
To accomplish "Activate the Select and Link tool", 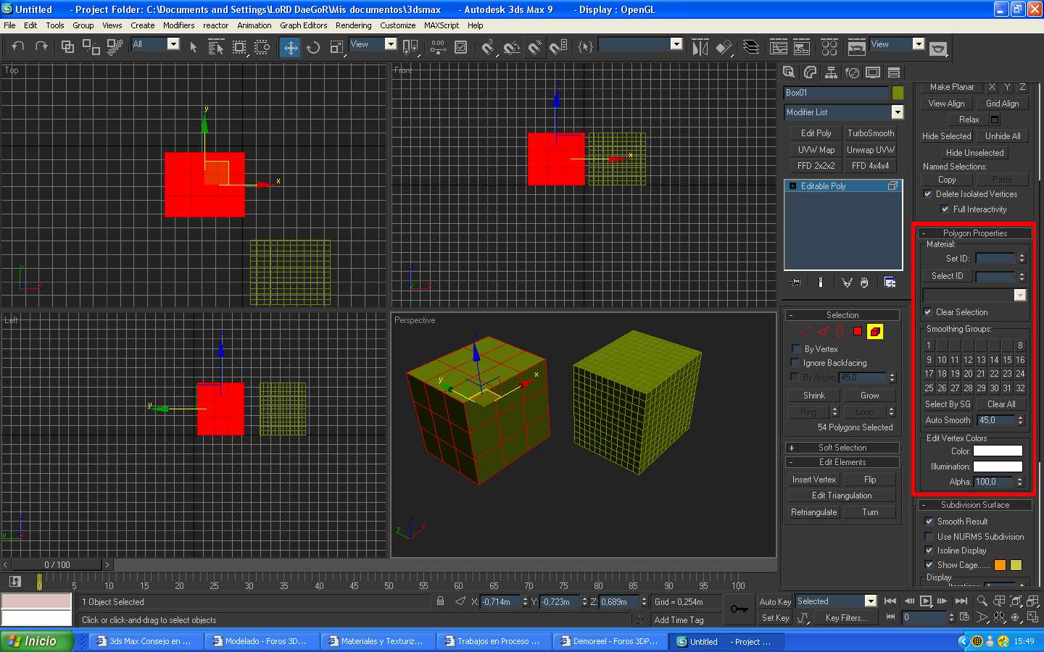I will tap(67, 47).
